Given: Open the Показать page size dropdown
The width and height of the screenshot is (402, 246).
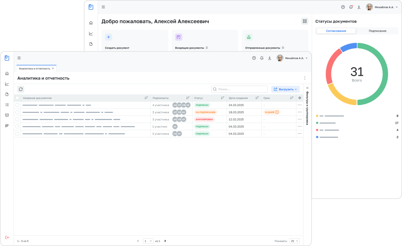Looking at the screenshot, I should (294, 241).
